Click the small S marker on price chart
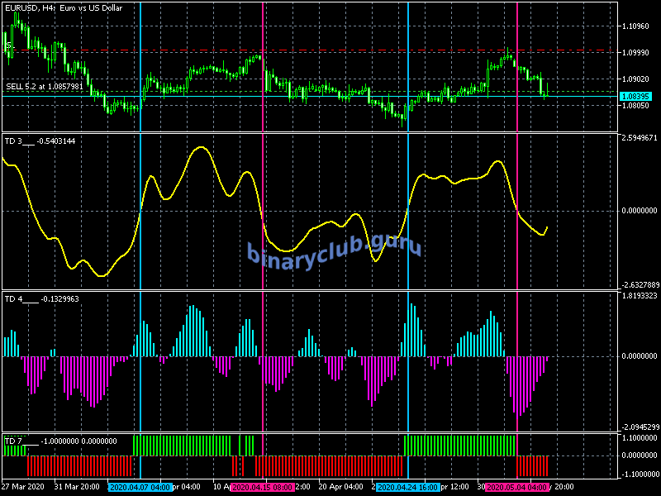Image resolution: width=661 pixels, height=496 pixels. click(x=8, y=46)
